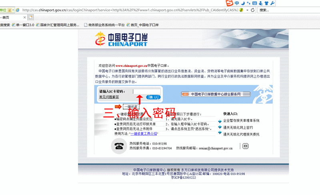320x195 pixels.
Task: Open the 常见问题解答 FAQ link
Action: pyautogui.click(x=109, y=97)
